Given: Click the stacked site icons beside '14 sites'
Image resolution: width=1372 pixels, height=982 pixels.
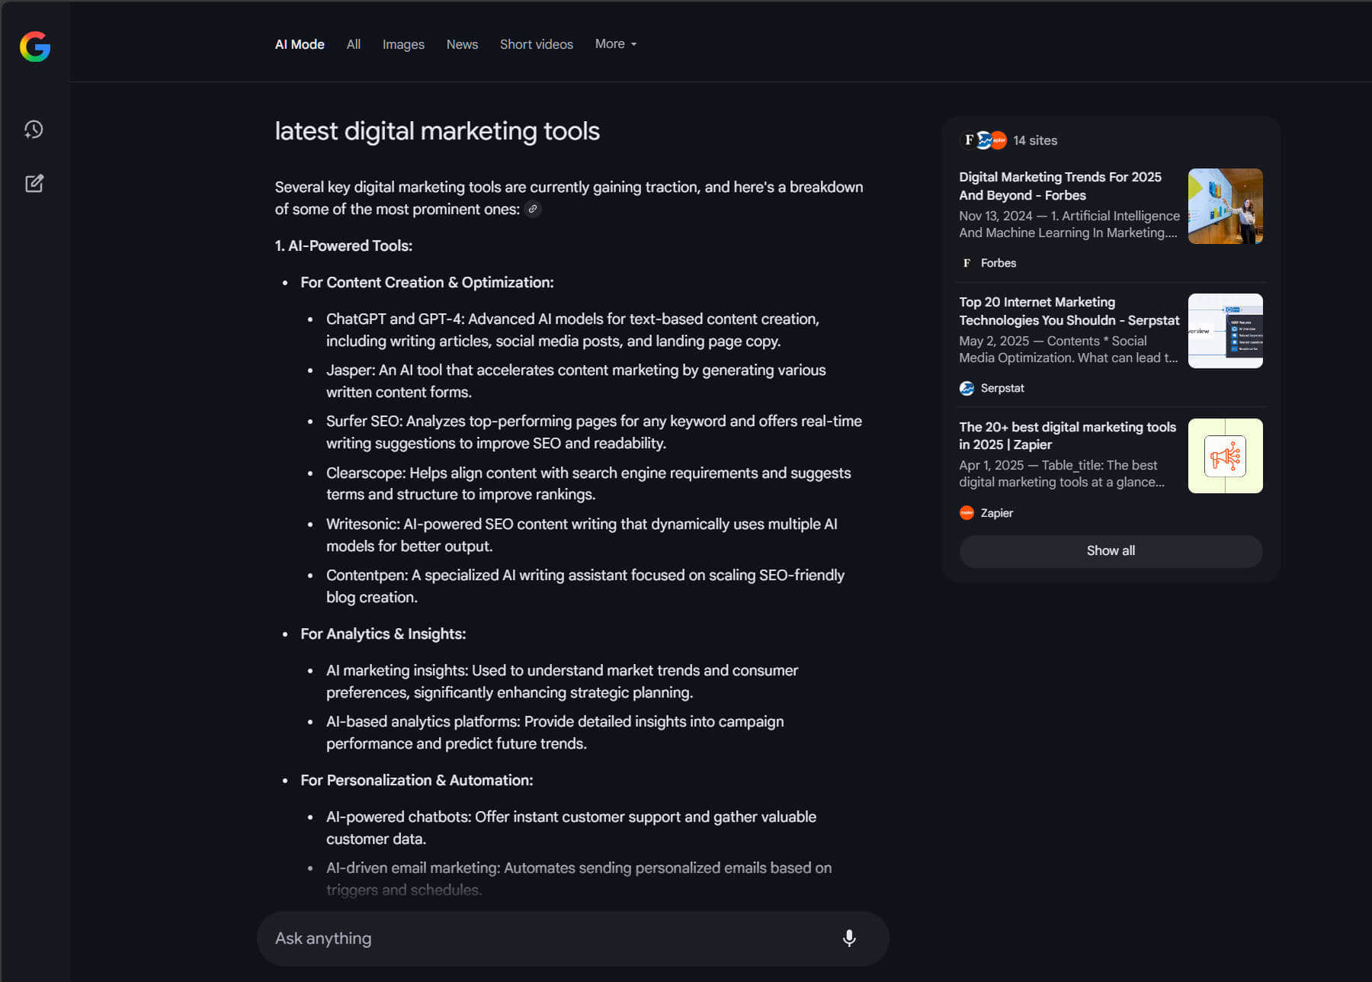Looking at the screenshot, I should point(983,140).
